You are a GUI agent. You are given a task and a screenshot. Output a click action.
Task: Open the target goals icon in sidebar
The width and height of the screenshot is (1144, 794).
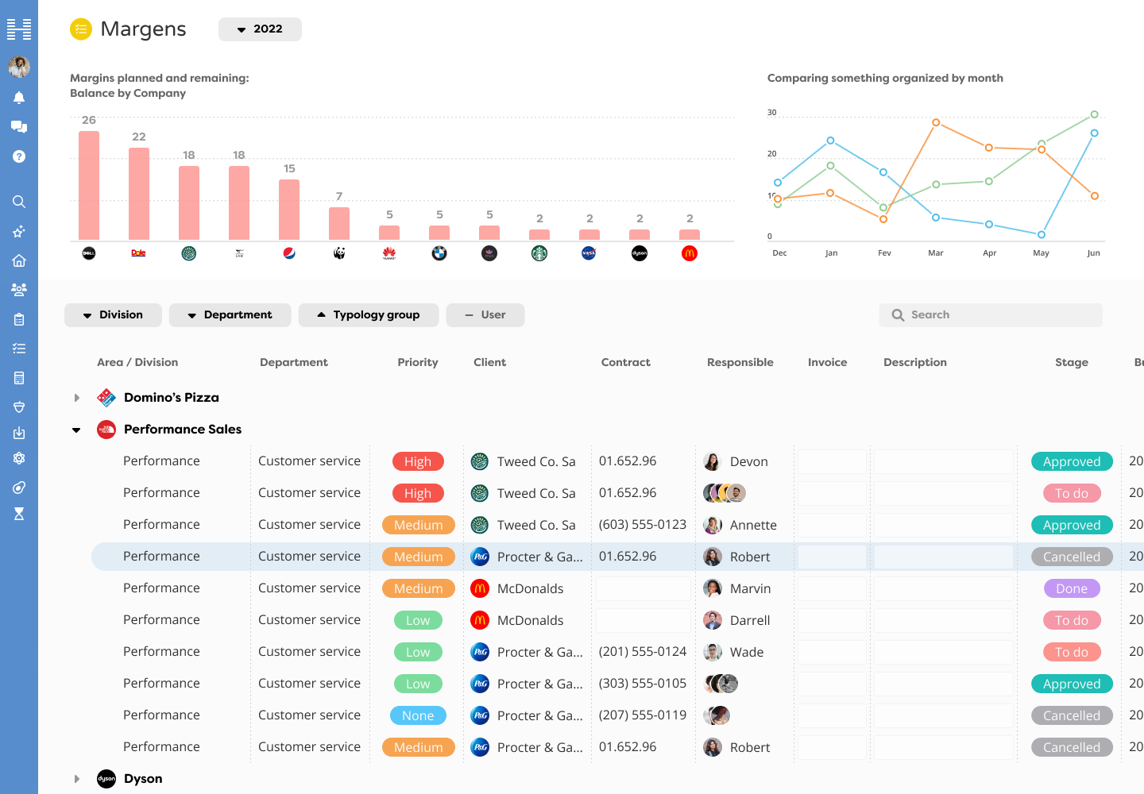[x=19, y=488]
